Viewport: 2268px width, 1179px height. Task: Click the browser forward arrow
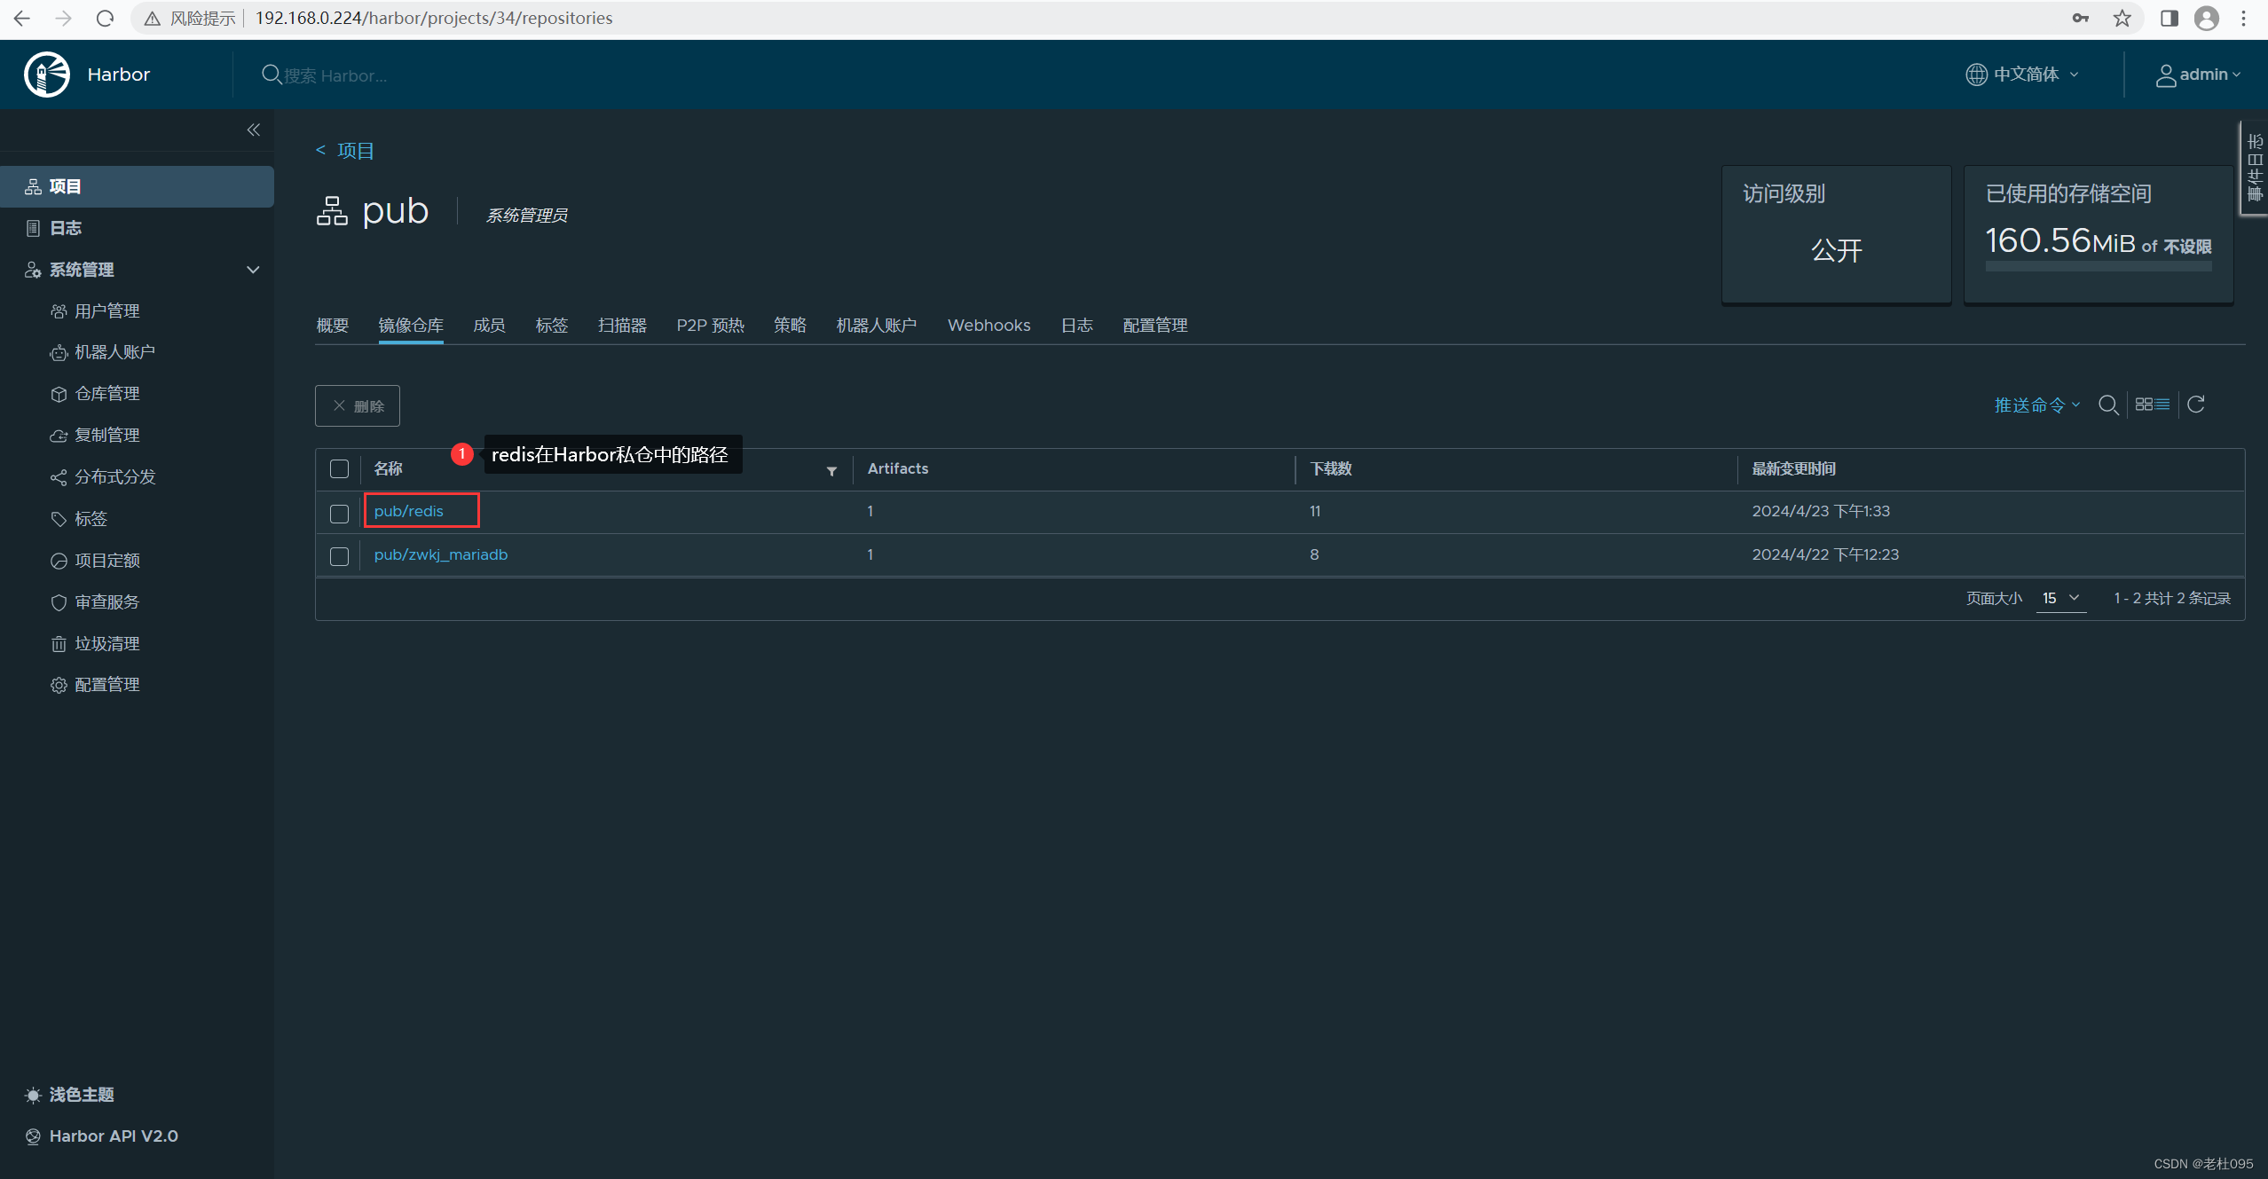tap(63, 18)
